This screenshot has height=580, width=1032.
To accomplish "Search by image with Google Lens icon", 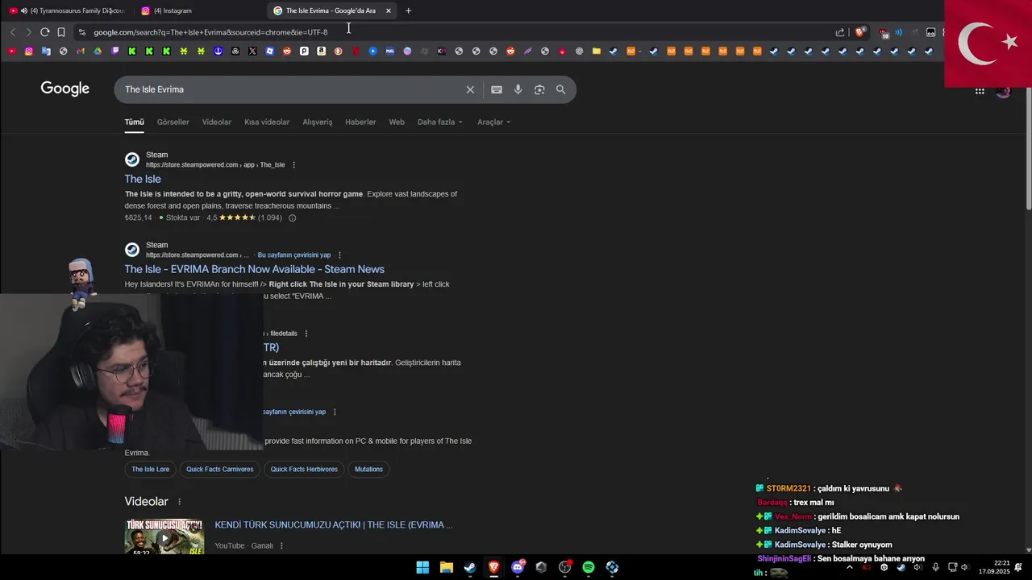I will coord(539,89).
